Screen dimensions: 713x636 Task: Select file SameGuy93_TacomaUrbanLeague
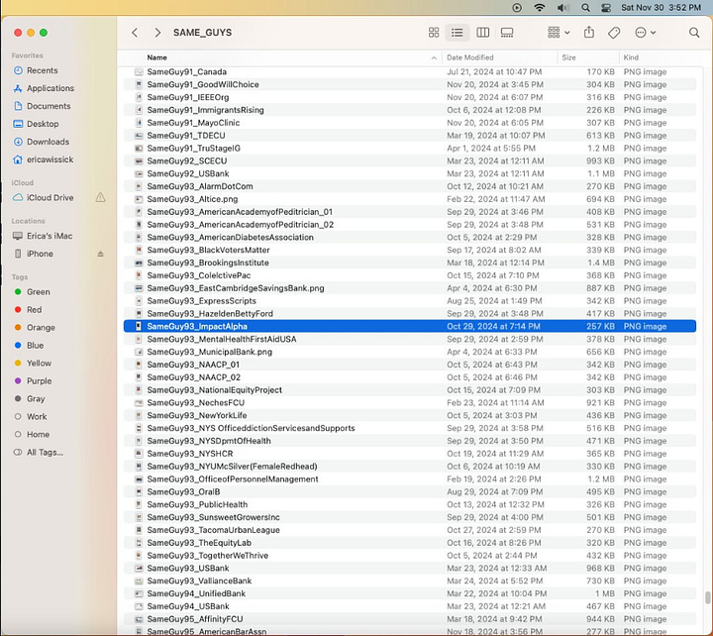(x=410, y=530)
